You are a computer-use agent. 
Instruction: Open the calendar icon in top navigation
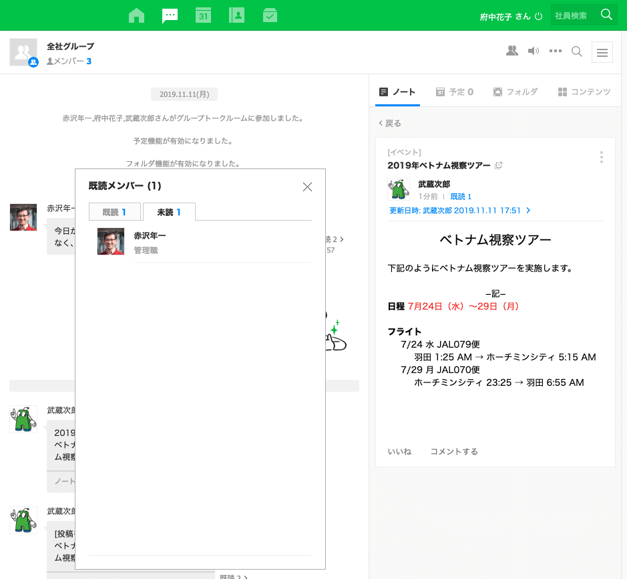203,15
